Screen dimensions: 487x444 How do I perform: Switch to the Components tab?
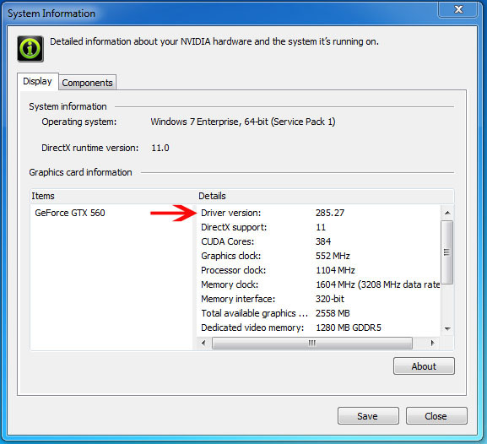(87, 83)
